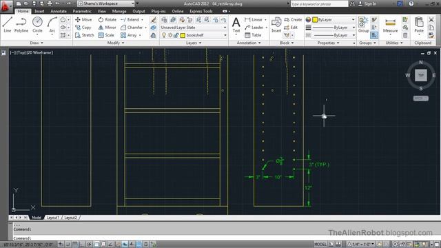The width and height of the screenshot is (441, 248).
Task: Click the Sign In button
Action: (x=367, y=3)
